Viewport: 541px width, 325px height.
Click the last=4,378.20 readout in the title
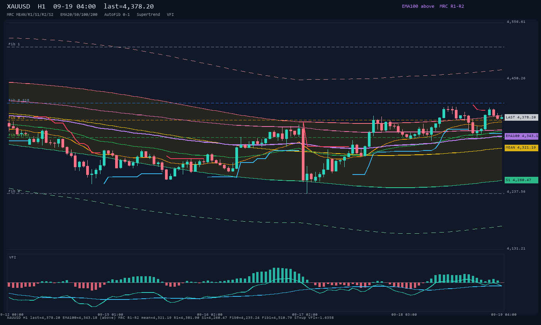[129, 7]
